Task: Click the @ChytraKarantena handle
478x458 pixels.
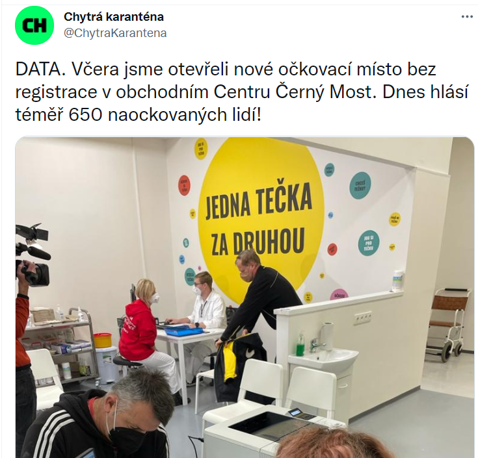Action: pos(115,33)
